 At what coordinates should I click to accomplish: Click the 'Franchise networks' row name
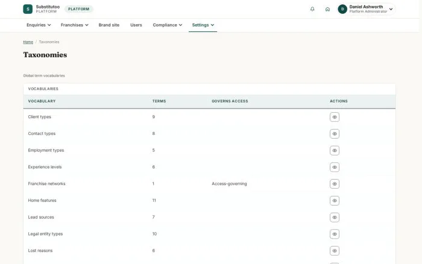46,184
